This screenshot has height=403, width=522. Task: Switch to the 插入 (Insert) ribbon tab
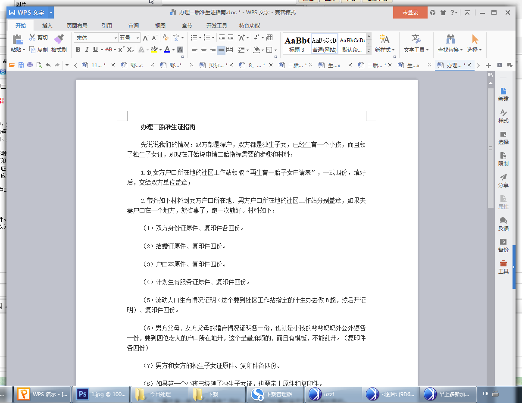pos(47,25)
